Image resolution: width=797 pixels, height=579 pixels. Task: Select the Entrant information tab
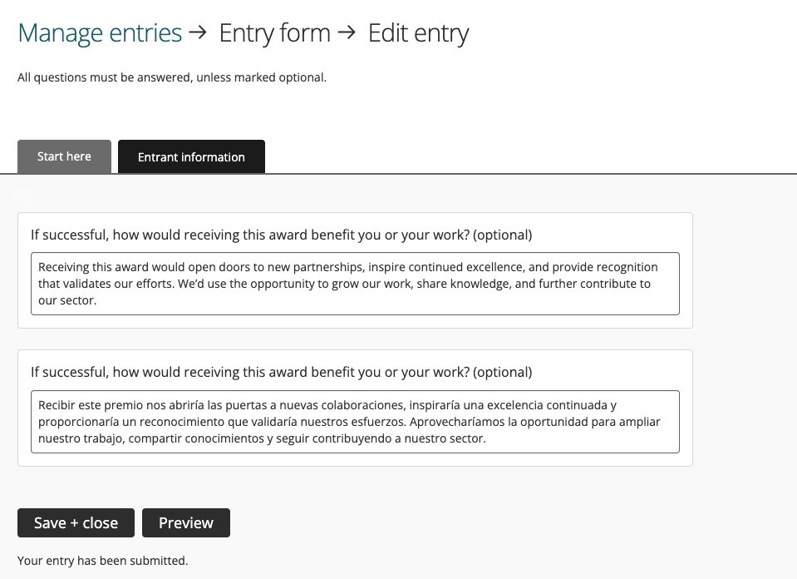click(191, 157)
